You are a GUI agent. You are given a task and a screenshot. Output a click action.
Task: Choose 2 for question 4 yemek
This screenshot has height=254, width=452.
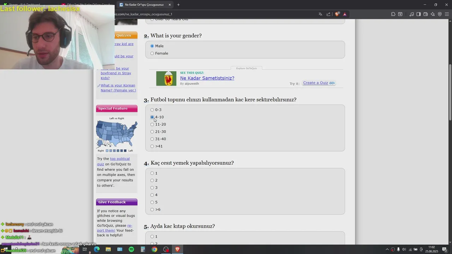(152, 181)
